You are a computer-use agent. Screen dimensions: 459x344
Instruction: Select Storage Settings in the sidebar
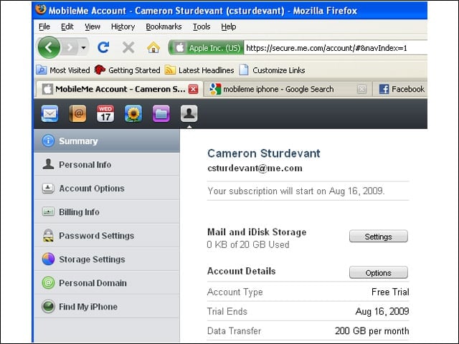(107, 259)
